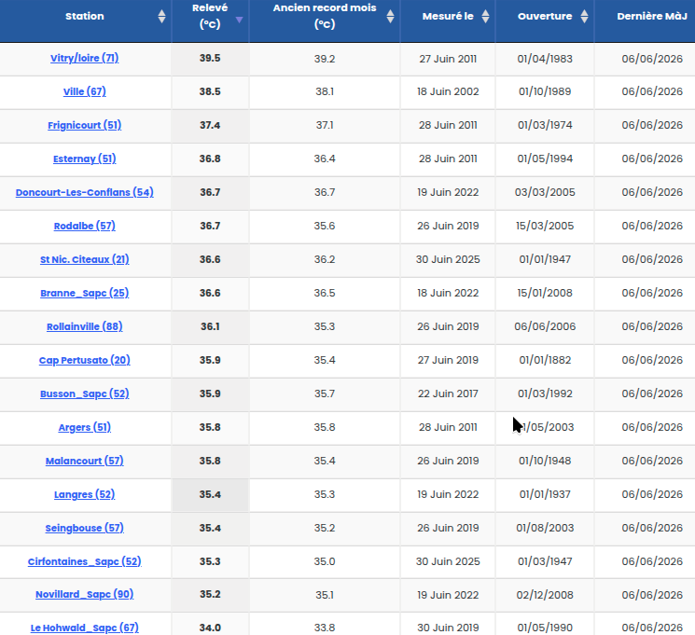This screenshot has width=695, height=635.
Task: Open Rollainville (88) station link
Action: pyautogui.click(x=85, y=326)
